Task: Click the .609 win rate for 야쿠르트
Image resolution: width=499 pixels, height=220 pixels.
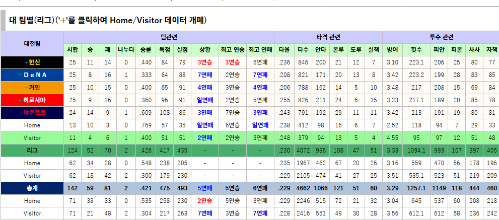Action: tap(146, 113)
